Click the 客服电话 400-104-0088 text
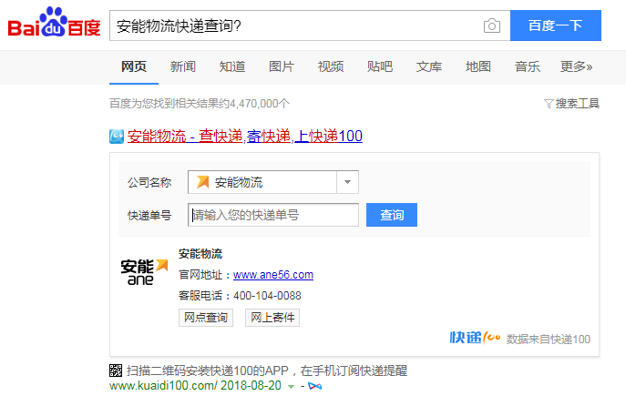The width and height of the screenshot is (626, 396). point(240,296)
